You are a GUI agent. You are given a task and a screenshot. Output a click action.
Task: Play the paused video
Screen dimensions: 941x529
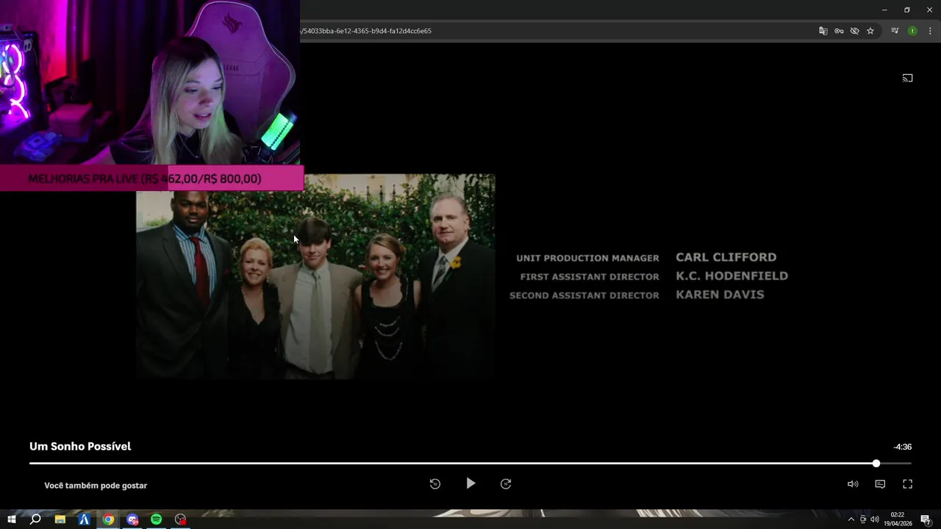(470, 483)
